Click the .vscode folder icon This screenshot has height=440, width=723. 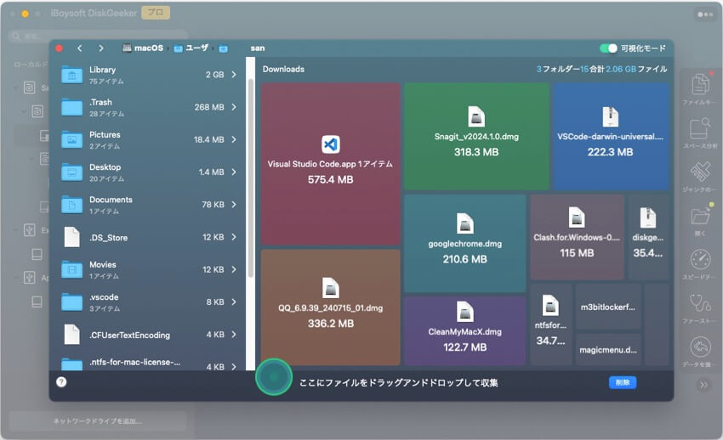pos(72,302)
